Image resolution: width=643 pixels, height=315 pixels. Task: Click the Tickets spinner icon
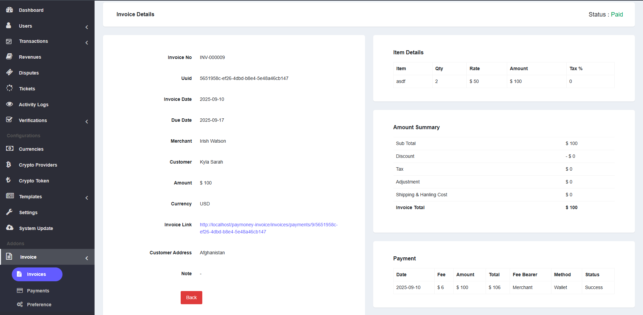[9, 88]
